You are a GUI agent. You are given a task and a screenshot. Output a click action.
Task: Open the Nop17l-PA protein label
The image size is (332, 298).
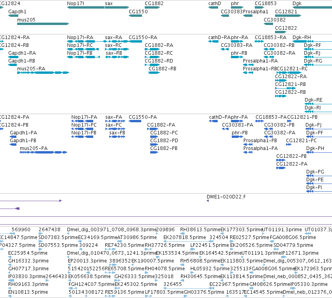[x=84, y=117]
